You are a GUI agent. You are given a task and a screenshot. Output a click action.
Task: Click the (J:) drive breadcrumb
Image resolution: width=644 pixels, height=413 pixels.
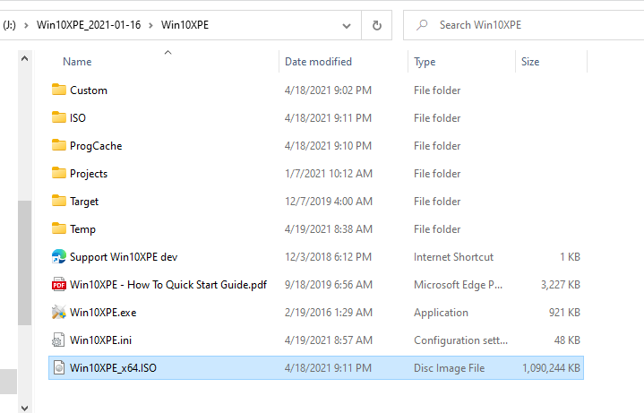[x=9, y=25]
